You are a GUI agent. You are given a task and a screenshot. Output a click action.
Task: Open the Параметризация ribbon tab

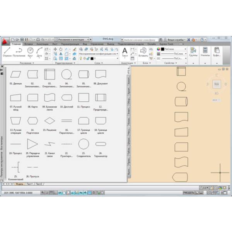click(x=70, y=44)
